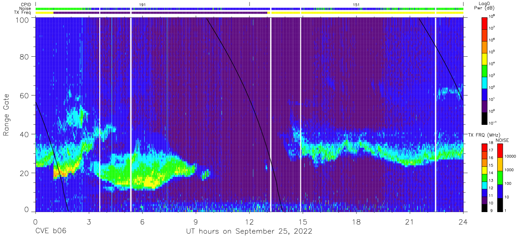Click the 80 tick on Range Gate axis
Screen dimensions: 521x240
tap(24, 57)
